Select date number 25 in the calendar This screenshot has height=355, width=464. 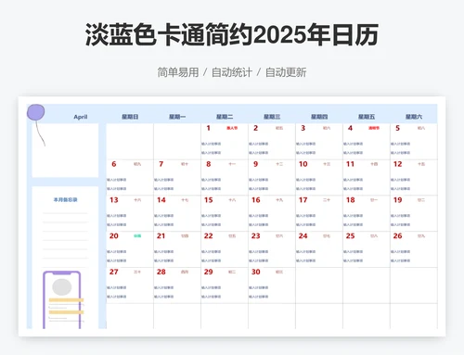(x=351, y=235)
